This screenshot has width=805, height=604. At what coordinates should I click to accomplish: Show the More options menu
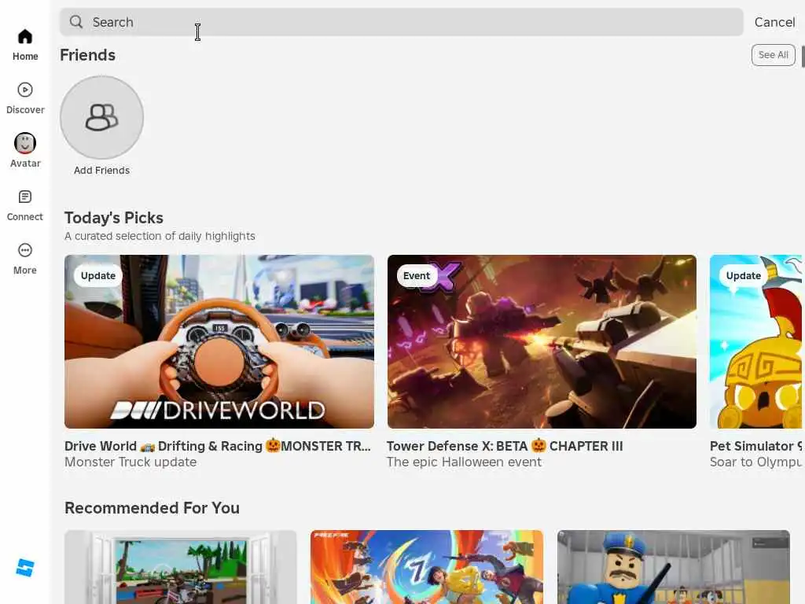coord(24,259)
